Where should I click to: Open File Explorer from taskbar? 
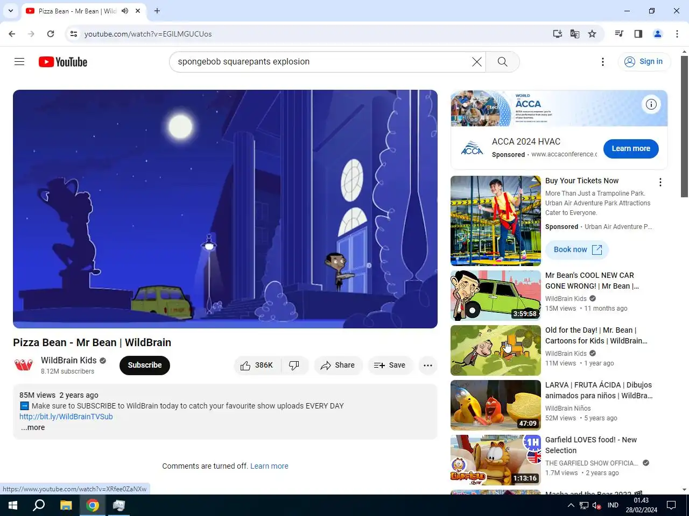66,505
